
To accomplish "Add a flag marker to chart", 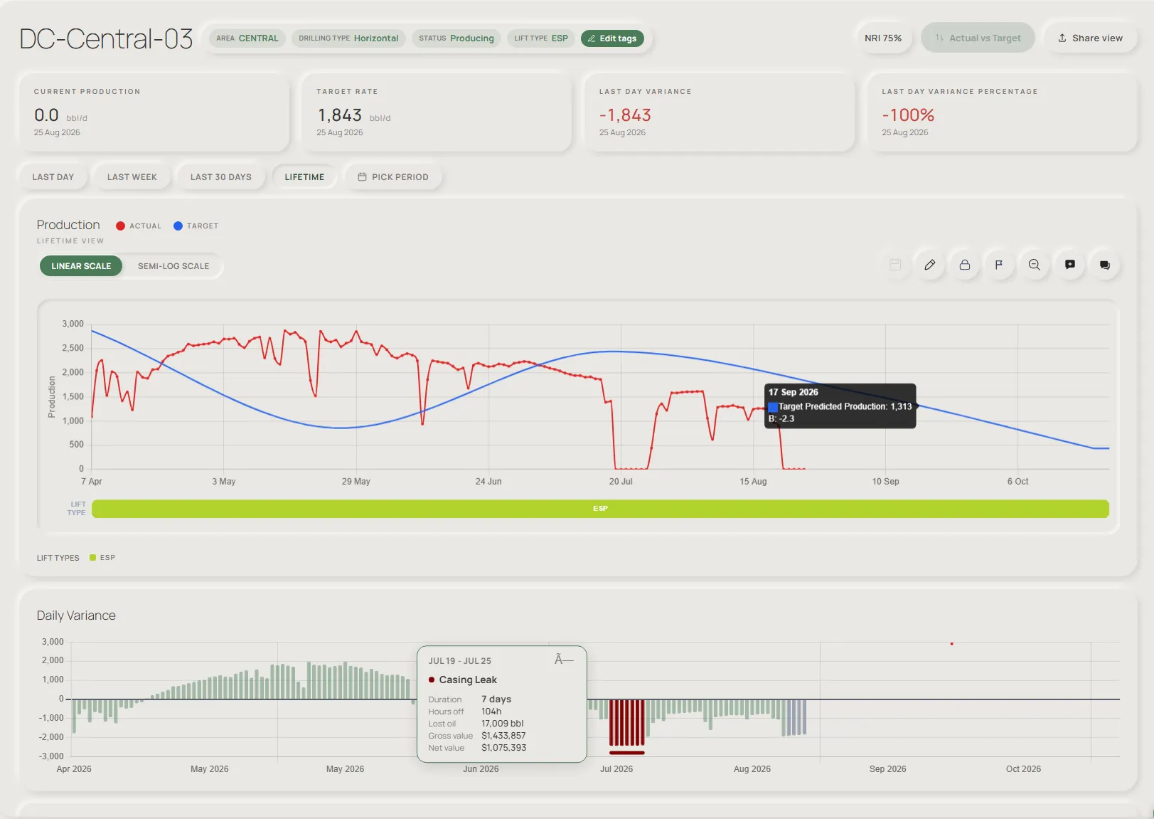I will point(999,265).
